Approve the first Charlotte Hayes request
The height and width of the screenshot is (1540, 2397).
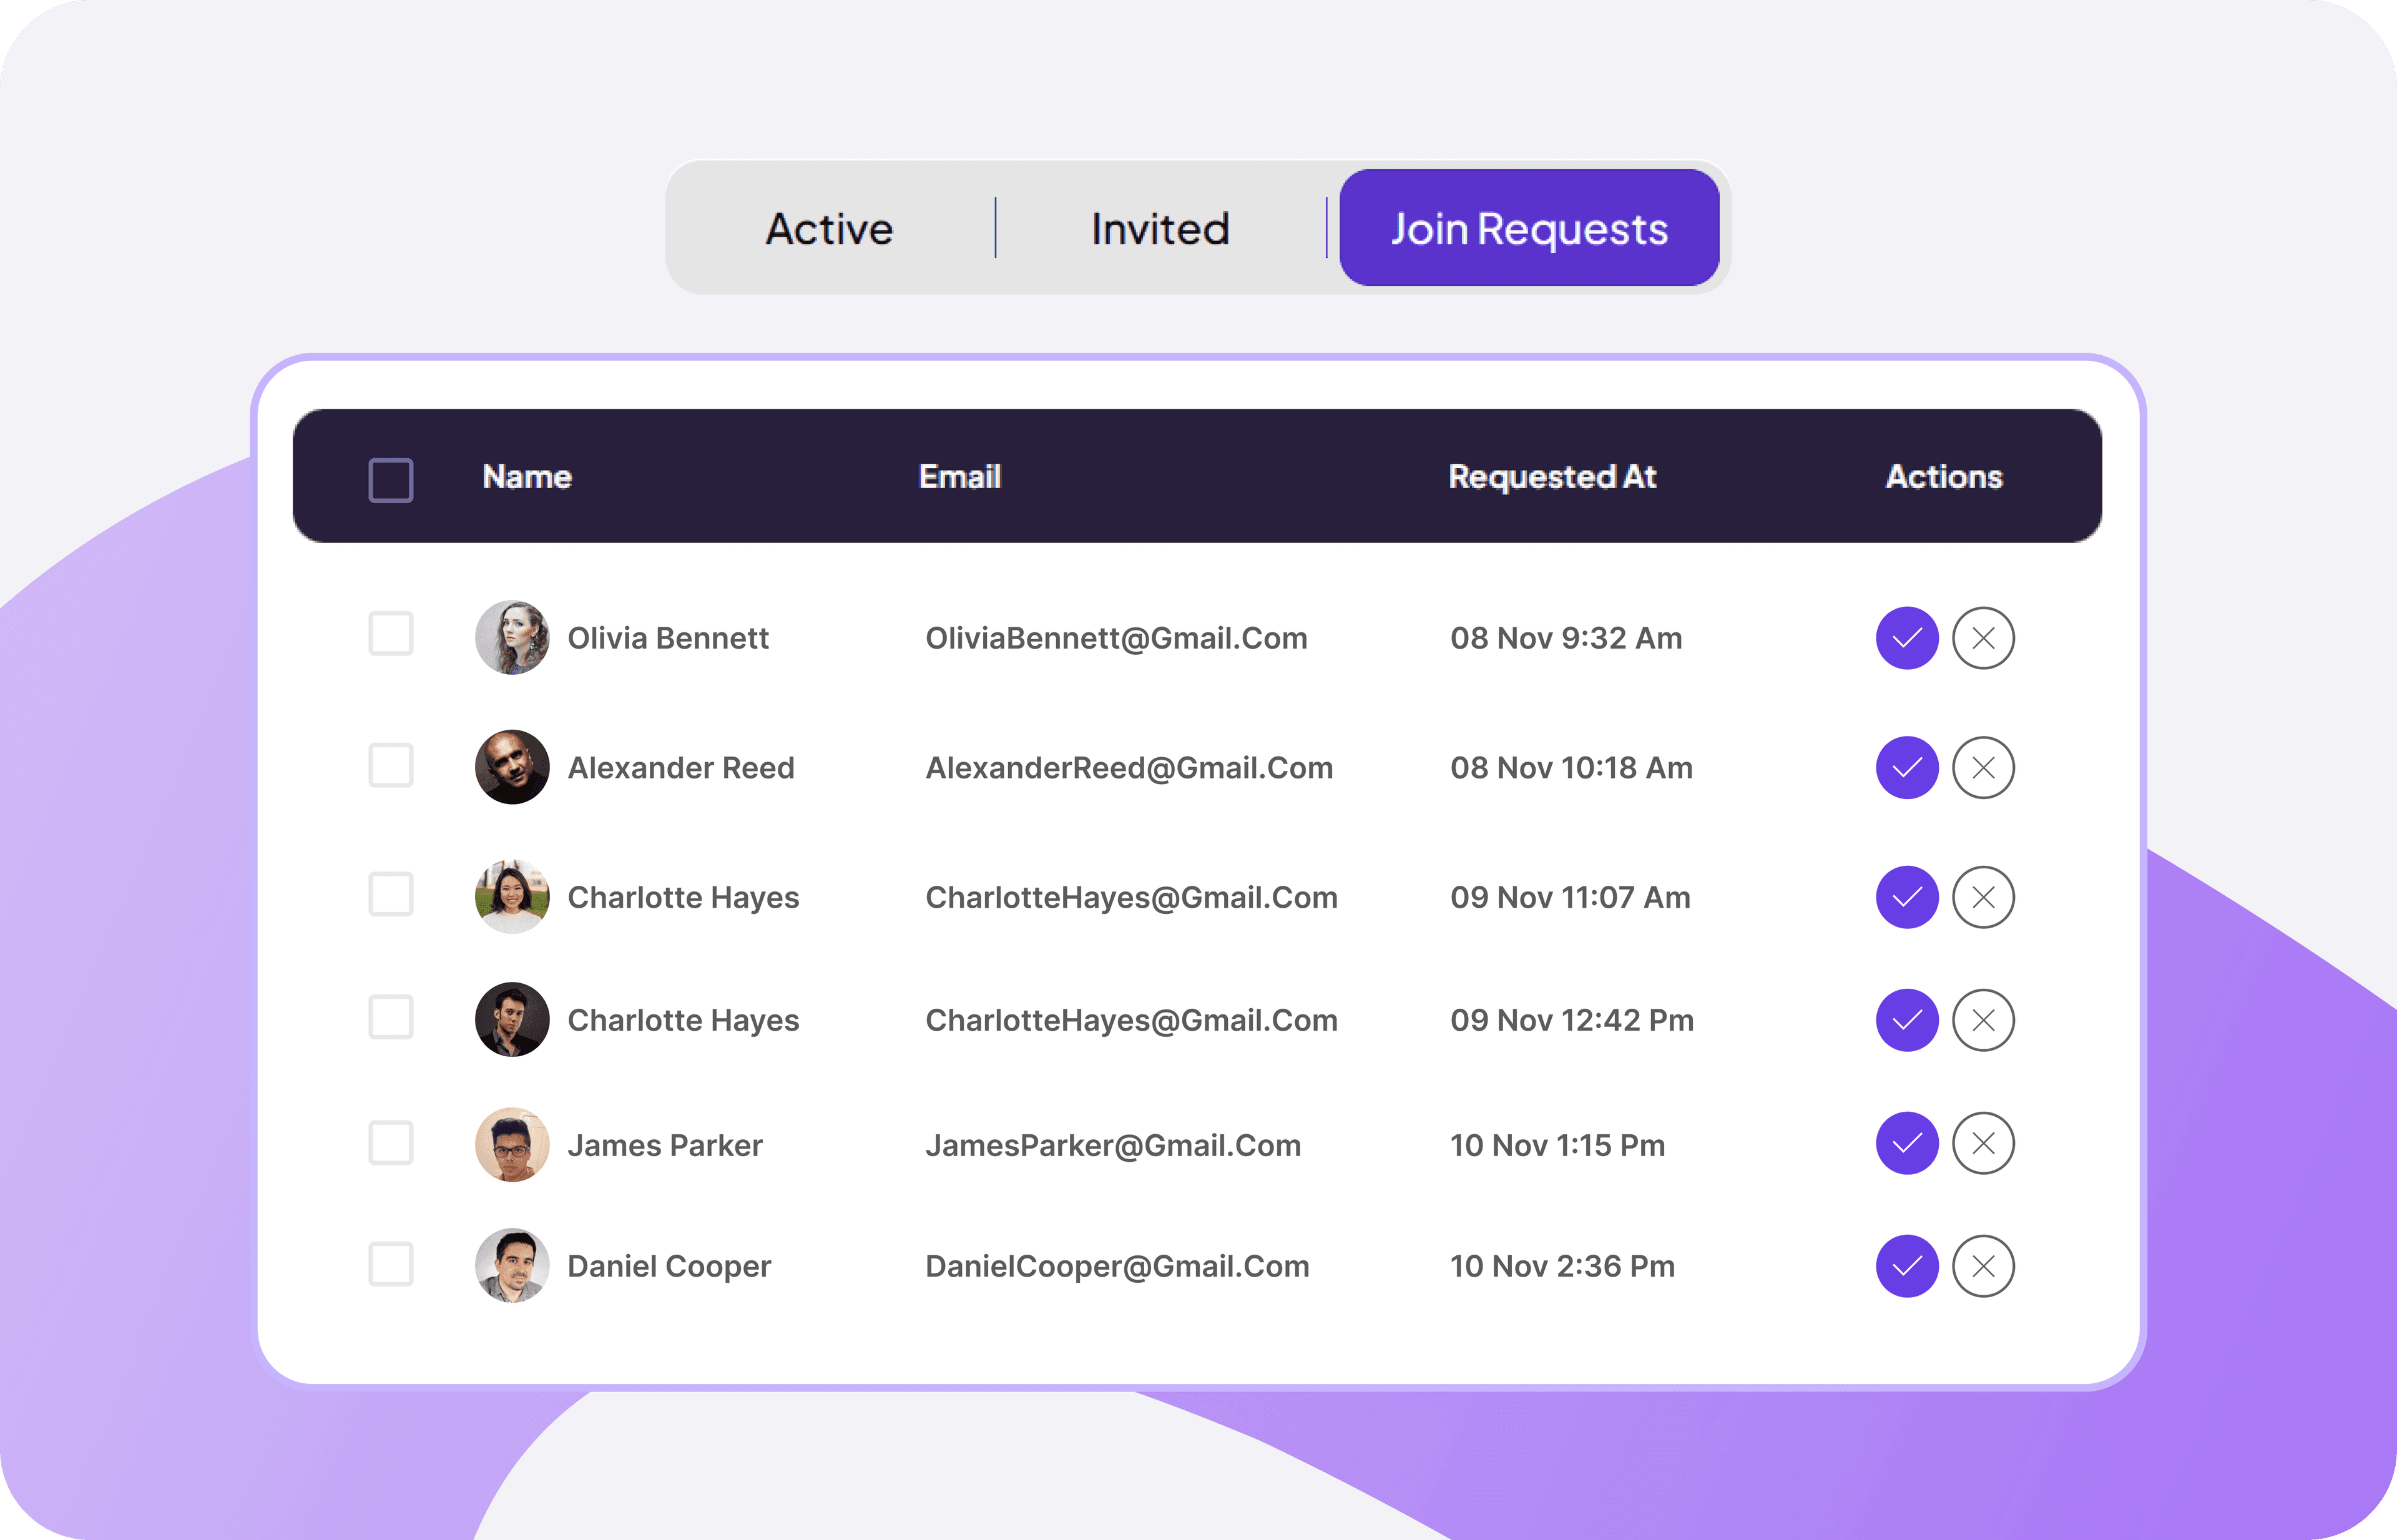[1906, 896]
